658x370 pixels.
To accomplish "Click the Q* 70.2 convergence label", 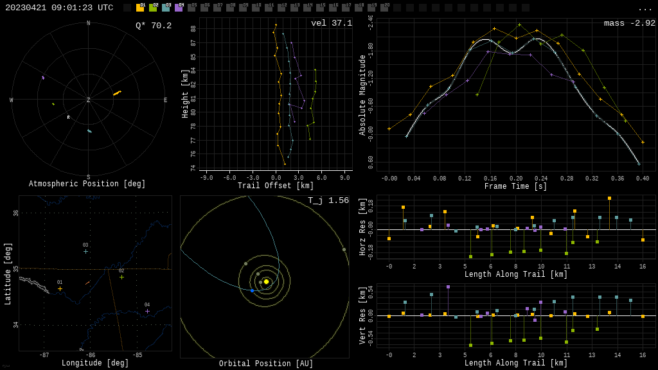I will tap(153, 26).
